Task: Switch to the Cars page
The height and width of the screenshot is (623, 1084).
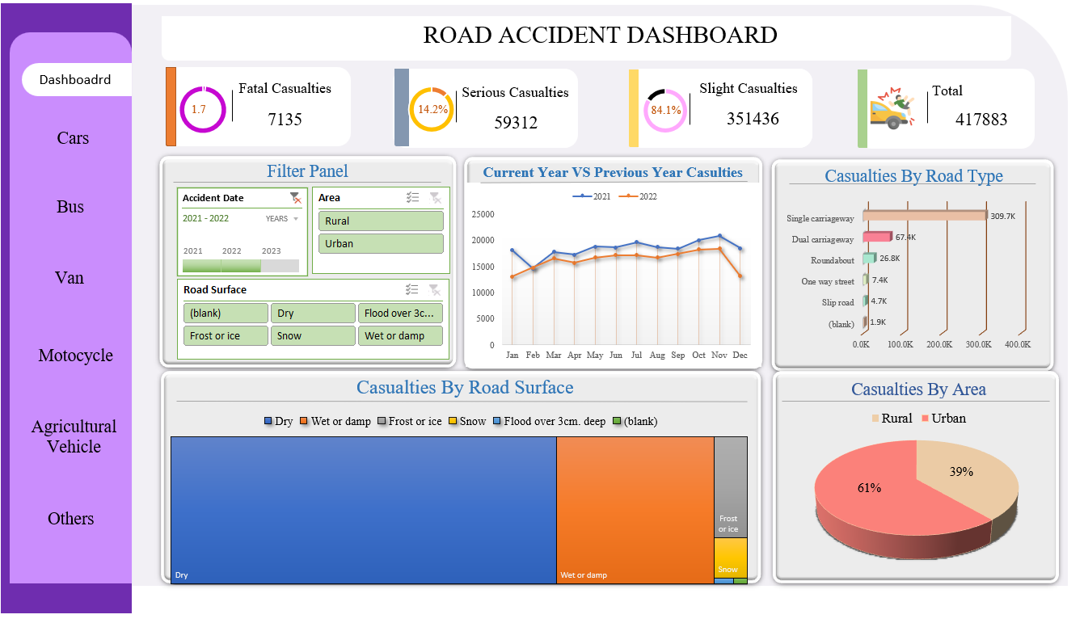Action: 72,138
